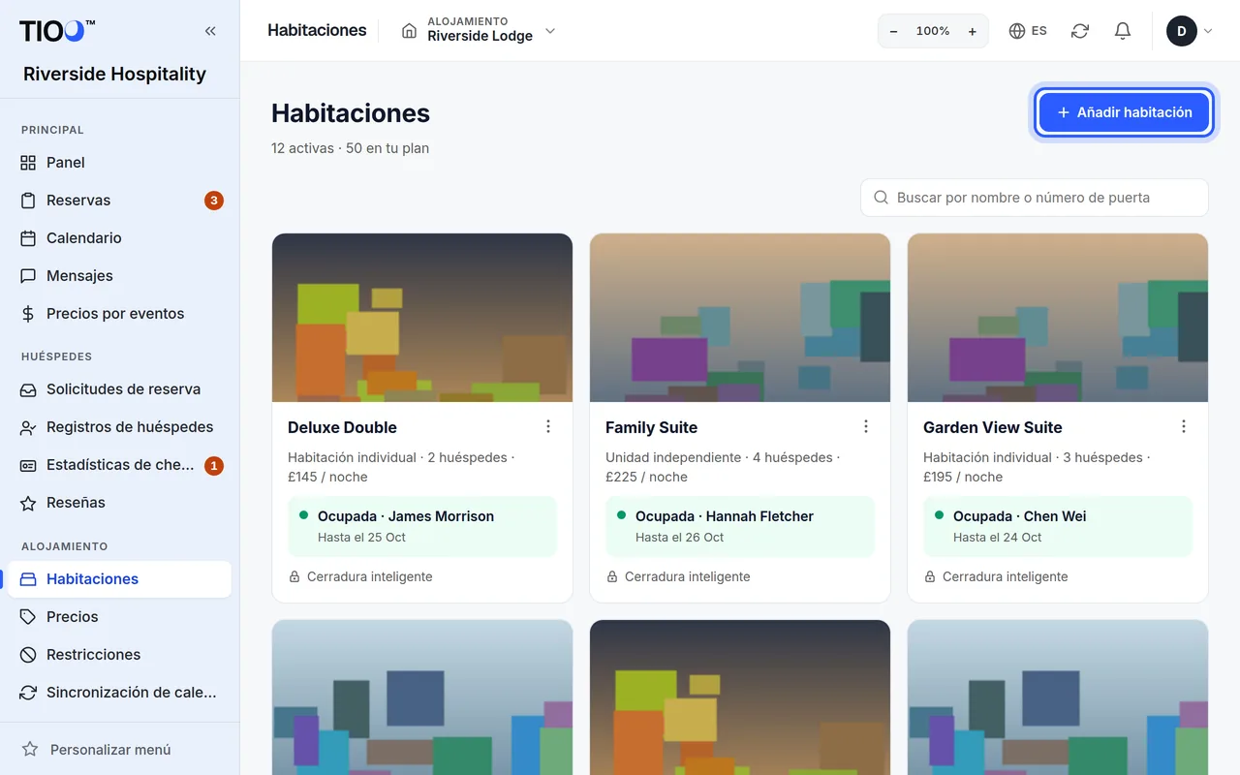Click the TIOO logo

point(57,31)
